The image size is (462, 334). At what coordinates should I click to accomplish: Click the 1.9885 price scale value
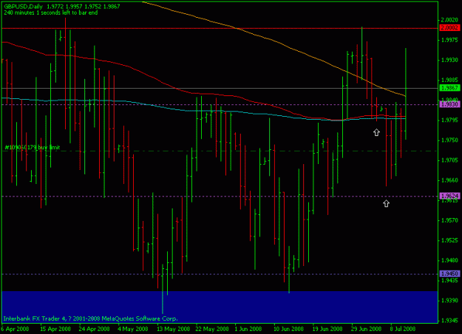tap(449, 80)
